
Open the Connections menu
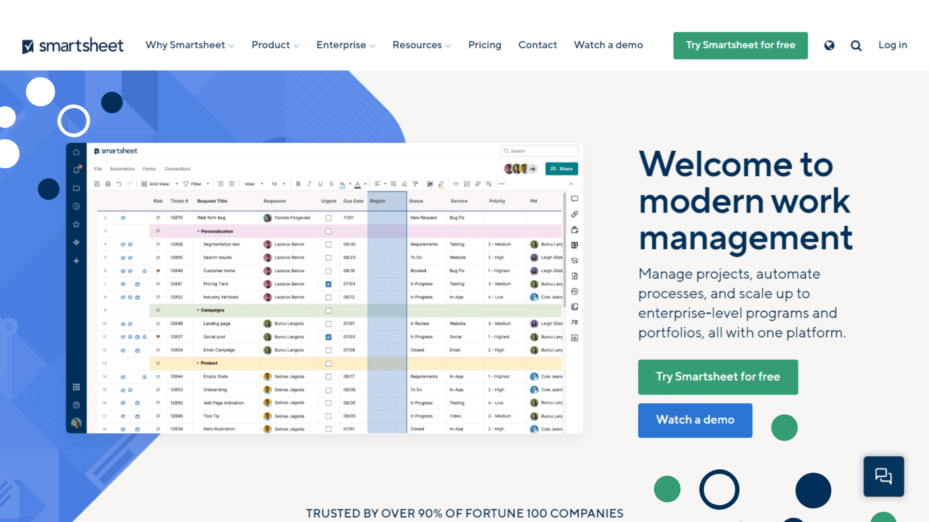point(178,169)
